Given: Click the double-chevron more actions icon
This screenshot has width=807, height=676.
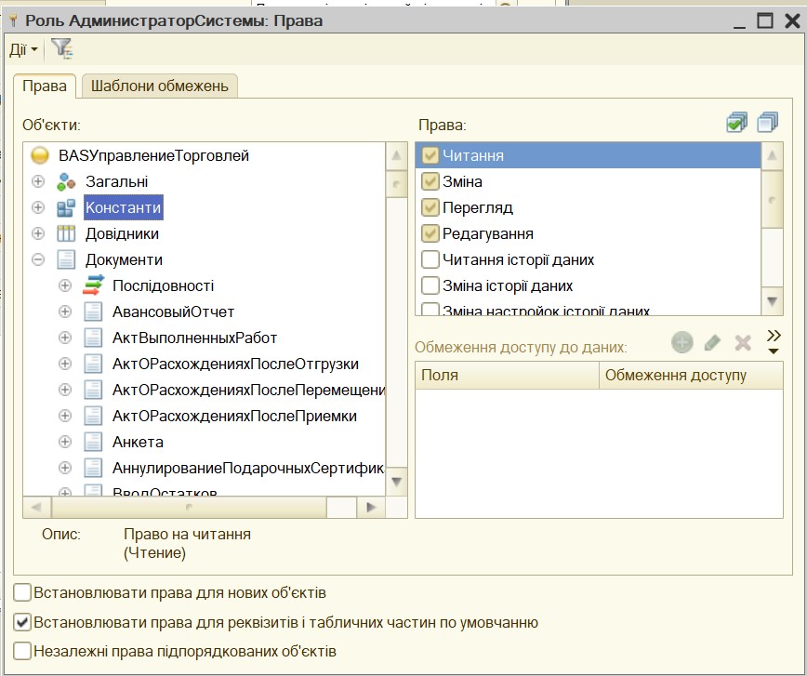Looking at the screenshot, I should pos(774,341).
